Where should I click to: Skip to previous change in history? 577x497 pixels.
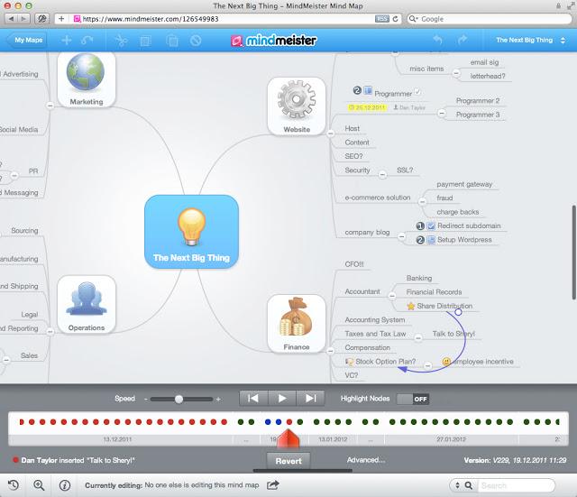[253, 399]
